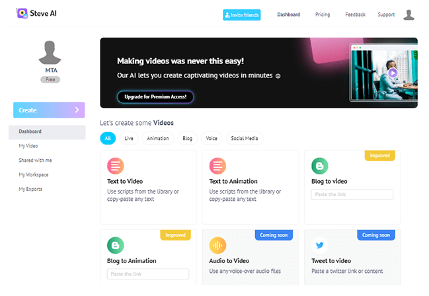
Task: Select the Social Media filter chip
Action: [245, 139]
